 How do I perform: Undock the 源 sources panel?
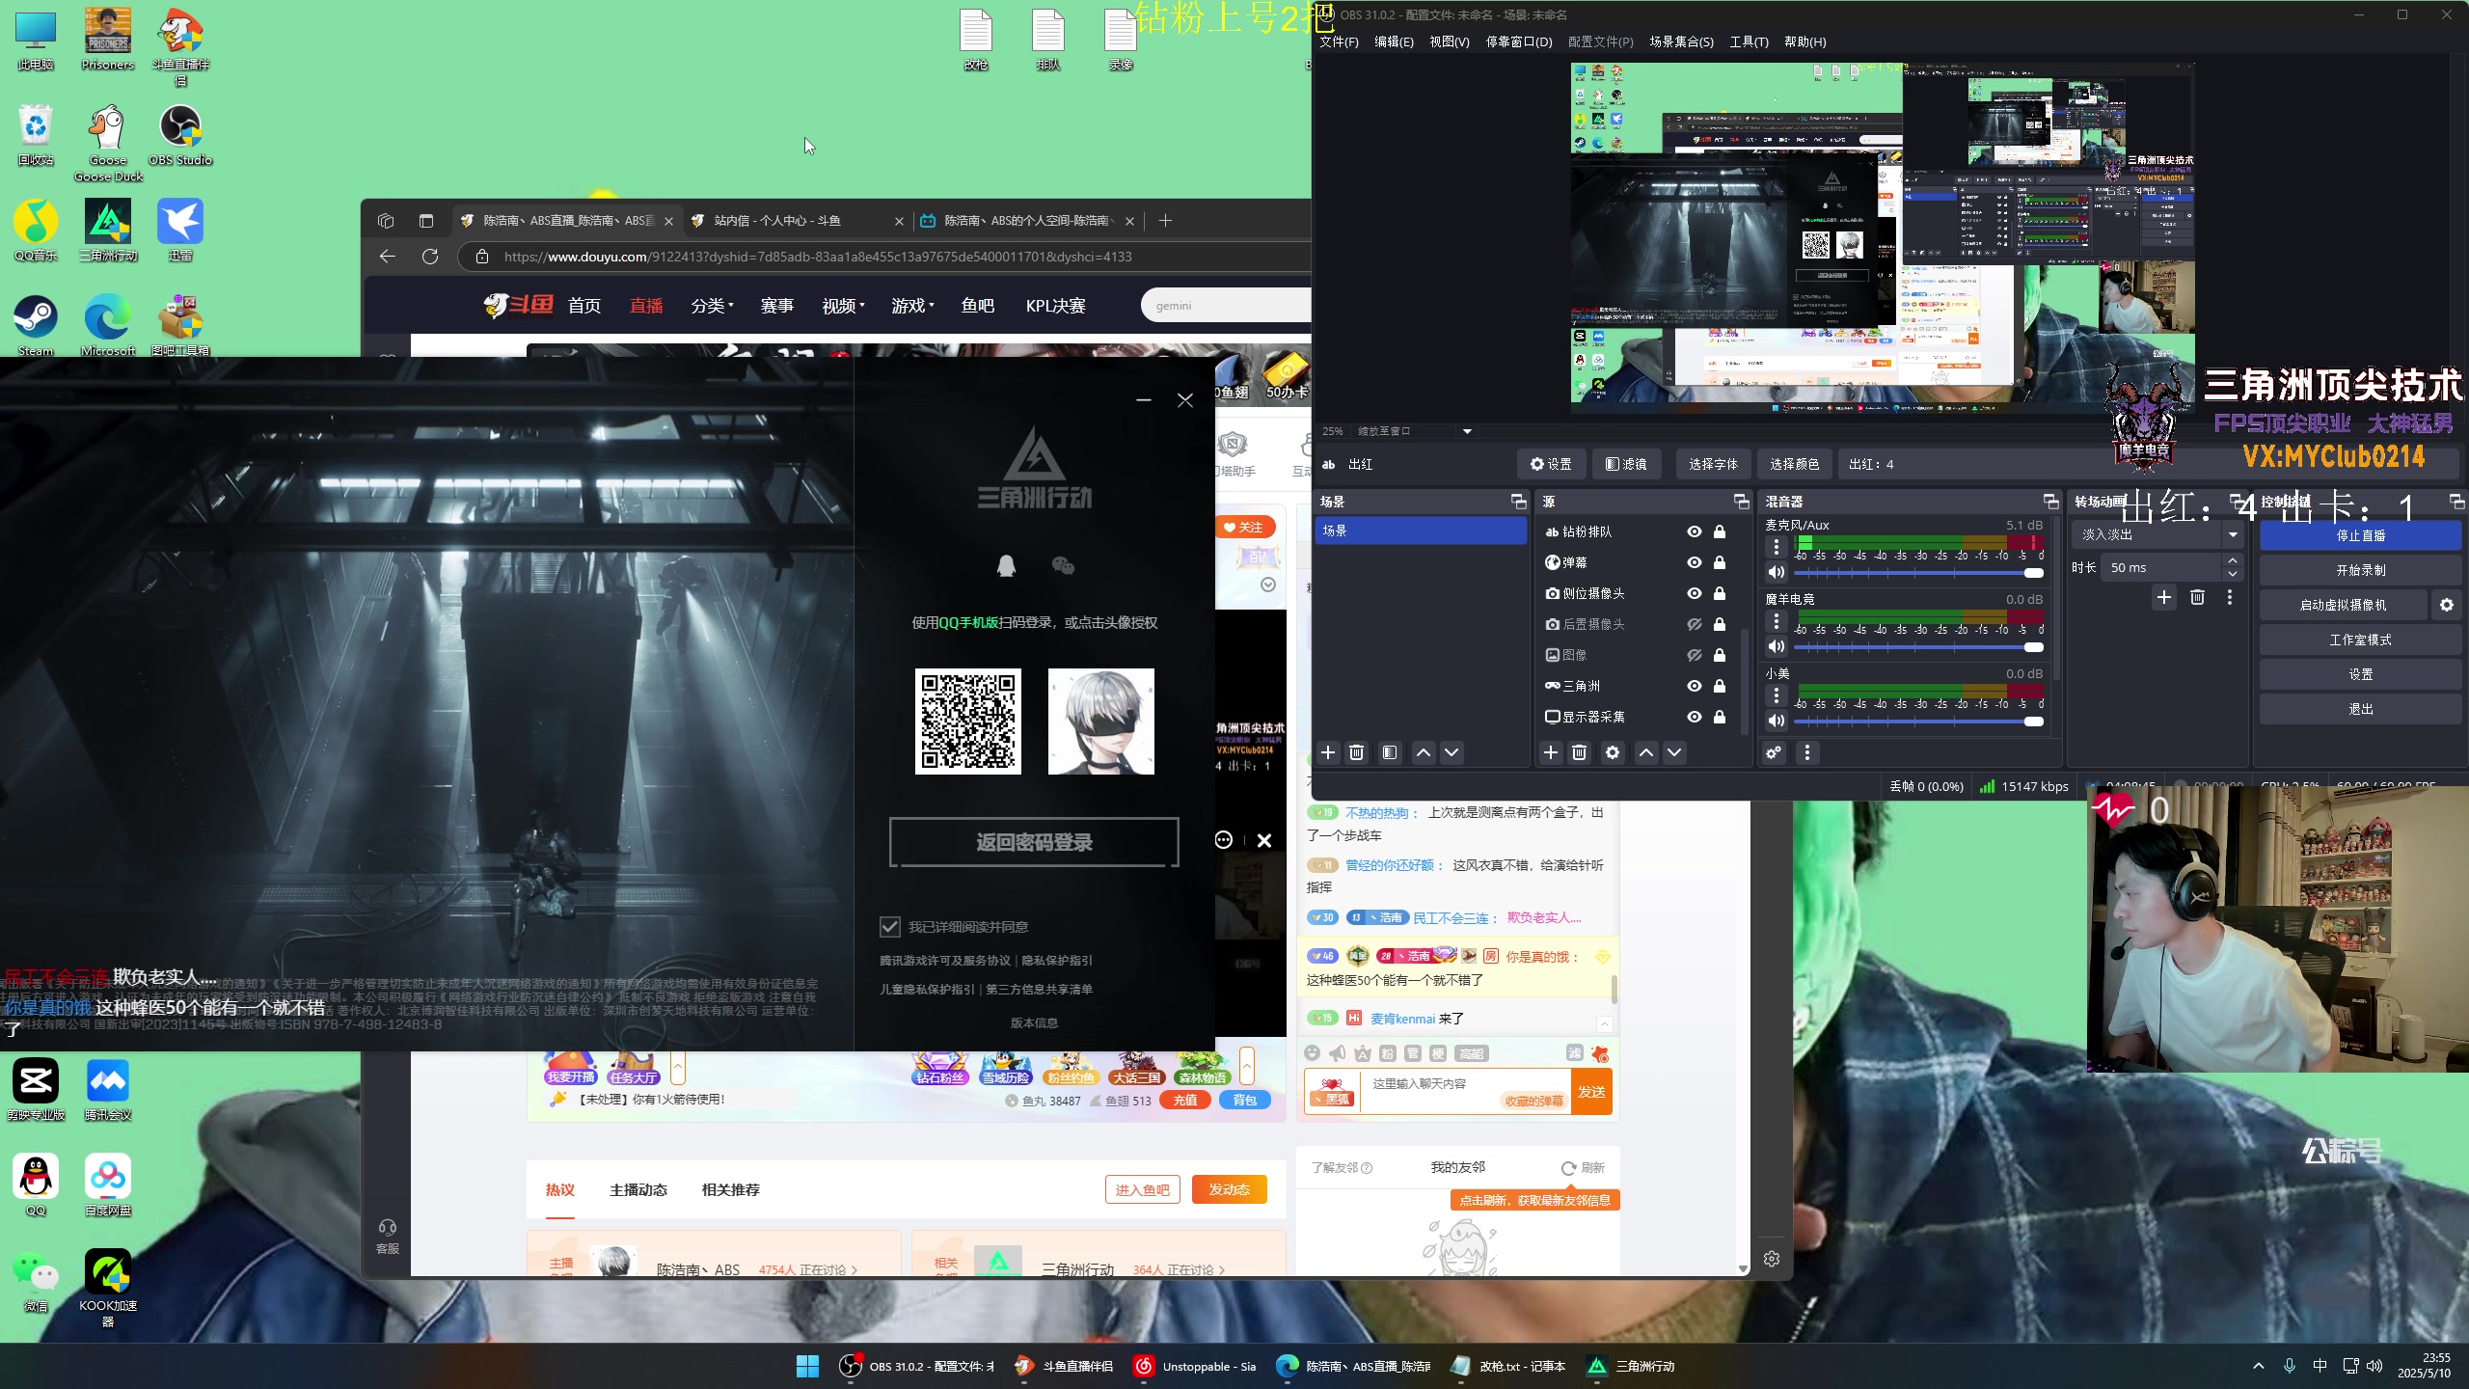(x=1741, y=502)
